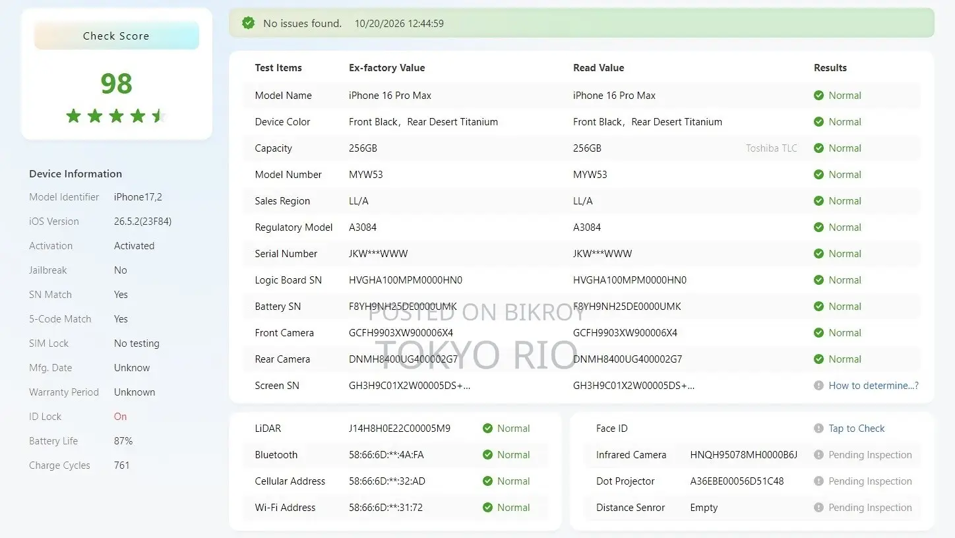The width and height of the screenshot is (955, 538).
Task: Click the Check Score button
Action: pos(116,36)
